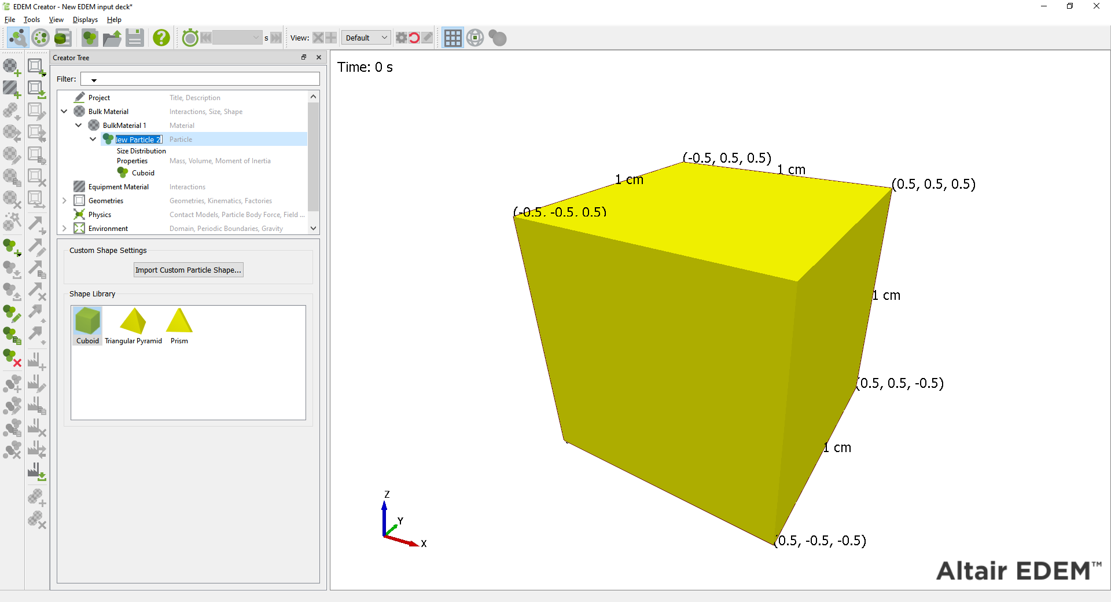Image resolution: width=1111 pixels, height=602 pixels.
Task: Click the red reset view icon
Action: (x=414, y=38)
